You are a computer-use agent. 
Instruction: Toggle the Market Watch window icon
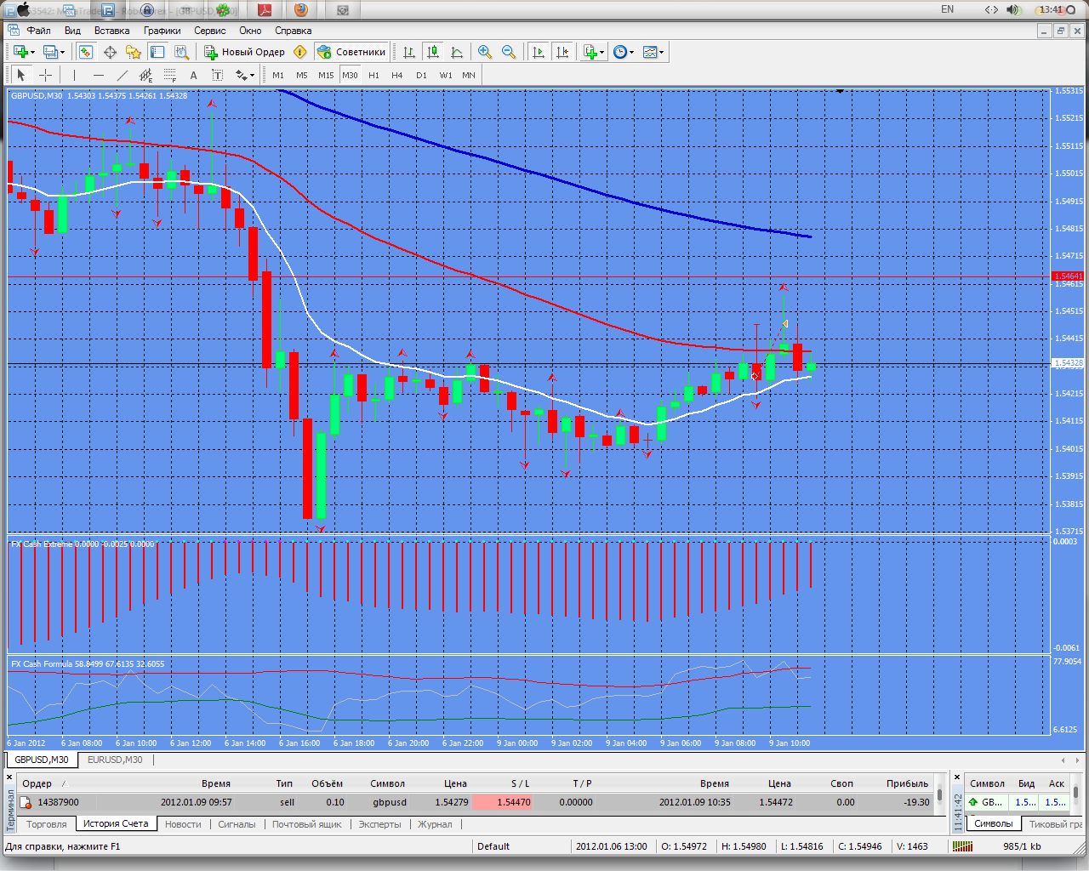86,52
